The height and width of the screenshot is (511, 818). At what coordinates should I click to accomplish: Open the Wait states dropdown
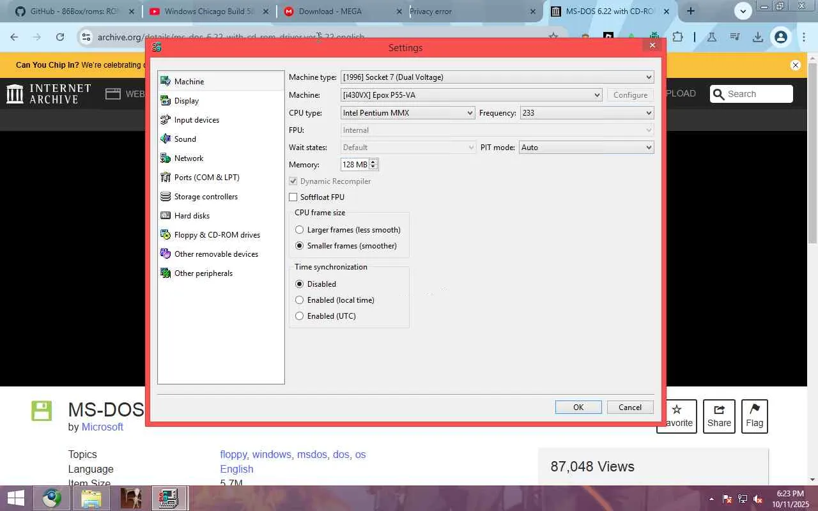pyautogui.click(x=408, y=148)
